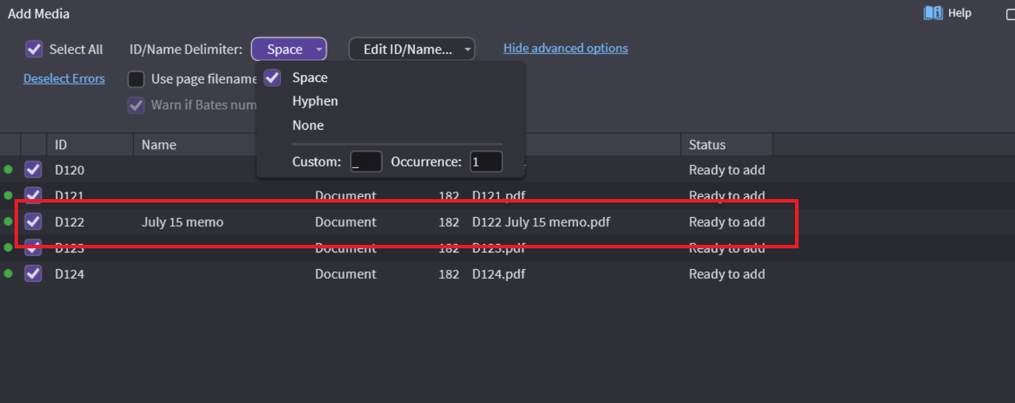This screenshot has width=1015, height=403.
Task: Click the Occurrence number field
Action: pyautogui.click(x=486, y=162)
